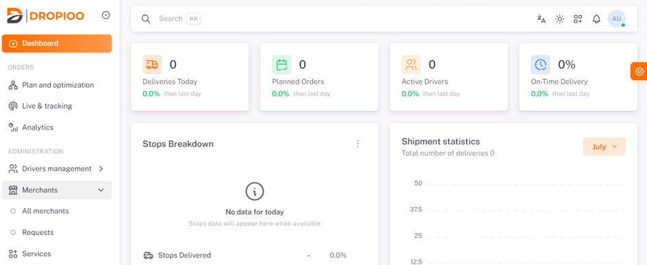
Task: Click the 37.5 chart axis label
Action: tap(416, 210)
